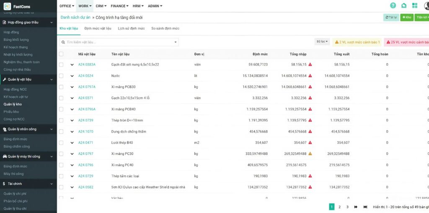This screenshot has width=429, height=213.
Task: Click the Tải lại reload button
Action: pyautogui.click(x=391, y=17)
